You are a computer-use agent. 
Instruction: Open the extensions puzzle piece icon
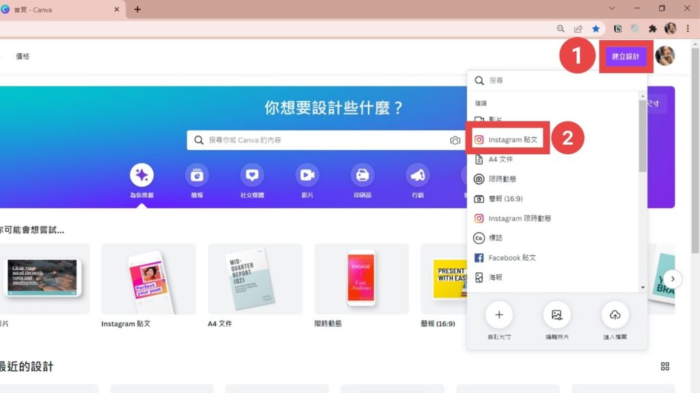click(x=653, y=29)
